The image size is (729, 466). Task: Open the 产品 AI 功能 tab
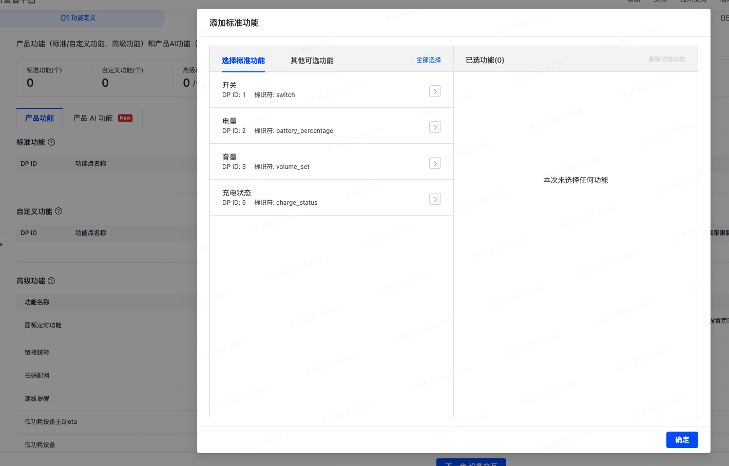pyautogui.click(x=103, y=118)
